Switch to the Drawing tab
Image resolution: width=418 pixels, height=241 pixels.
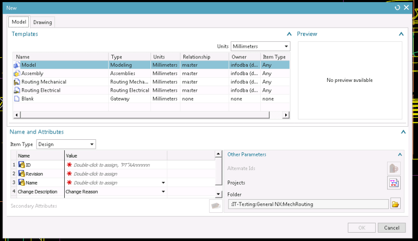[x=43, y=22]
